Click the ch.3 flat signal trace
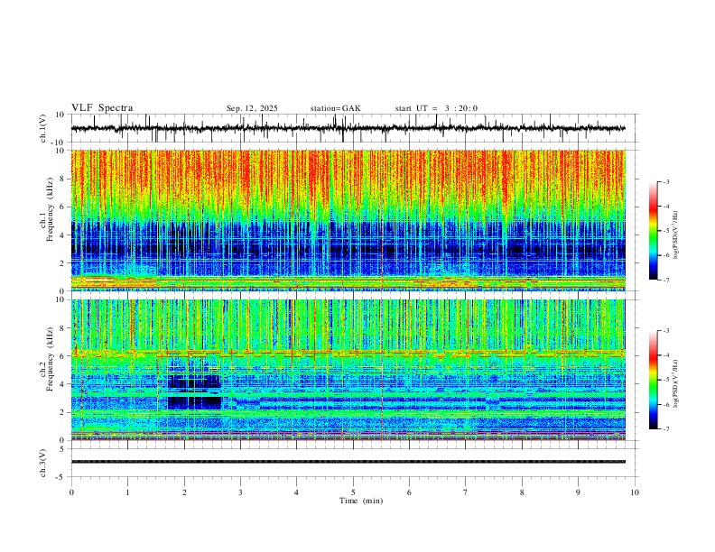Screen dimensions: 715x552 click(348, 462)
